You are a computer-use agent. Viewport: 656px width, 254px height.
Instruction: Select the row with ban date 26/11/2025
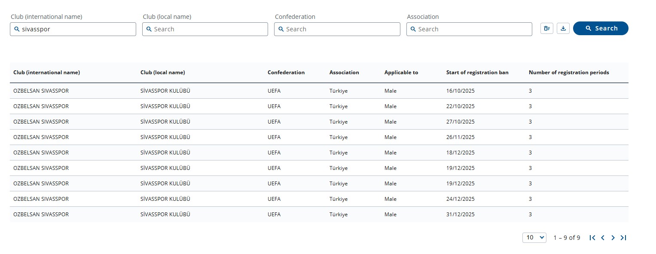pos(461,137)
